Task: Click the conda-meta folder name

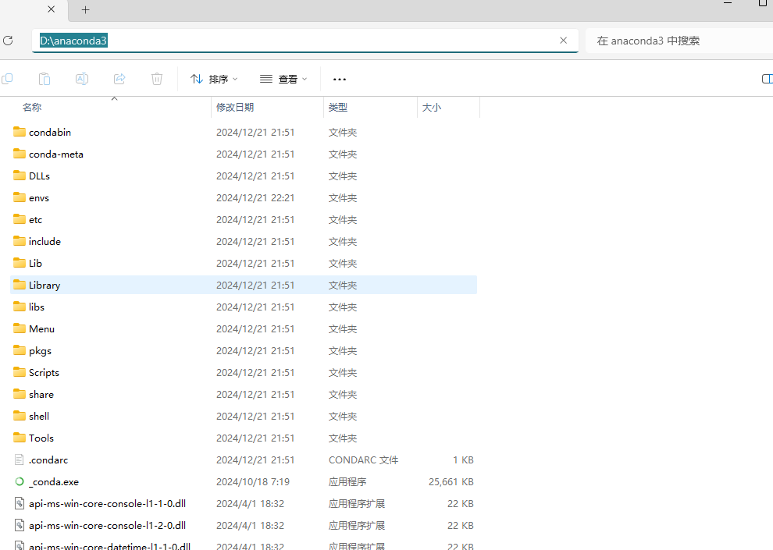Action: pos(56,154)
